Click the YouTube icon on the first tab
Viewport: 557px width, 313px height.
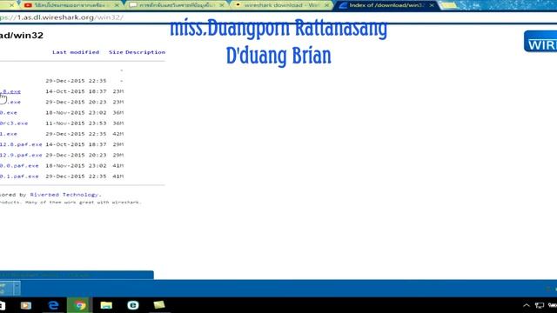tap(28, 5)
